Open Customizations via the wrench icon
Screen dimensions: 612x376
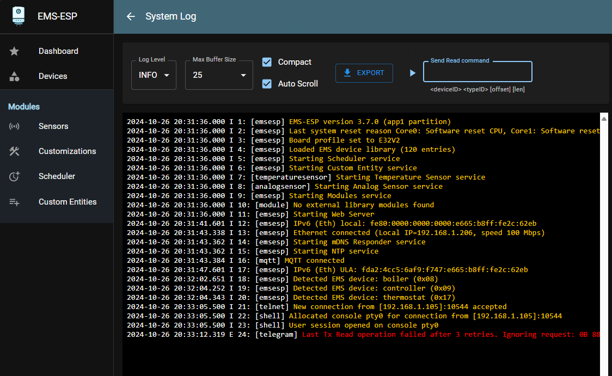click(x=15, y=151)
